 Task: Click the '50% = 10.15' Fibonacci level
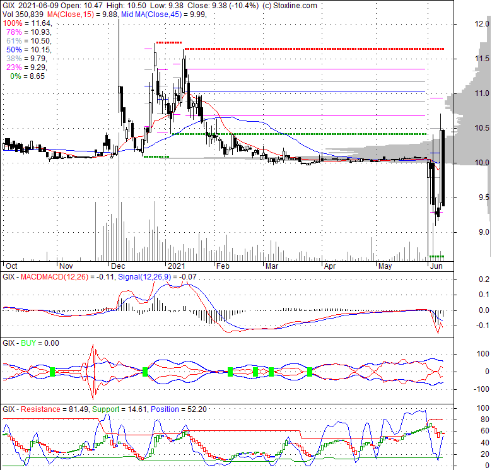tap(28, 50)
